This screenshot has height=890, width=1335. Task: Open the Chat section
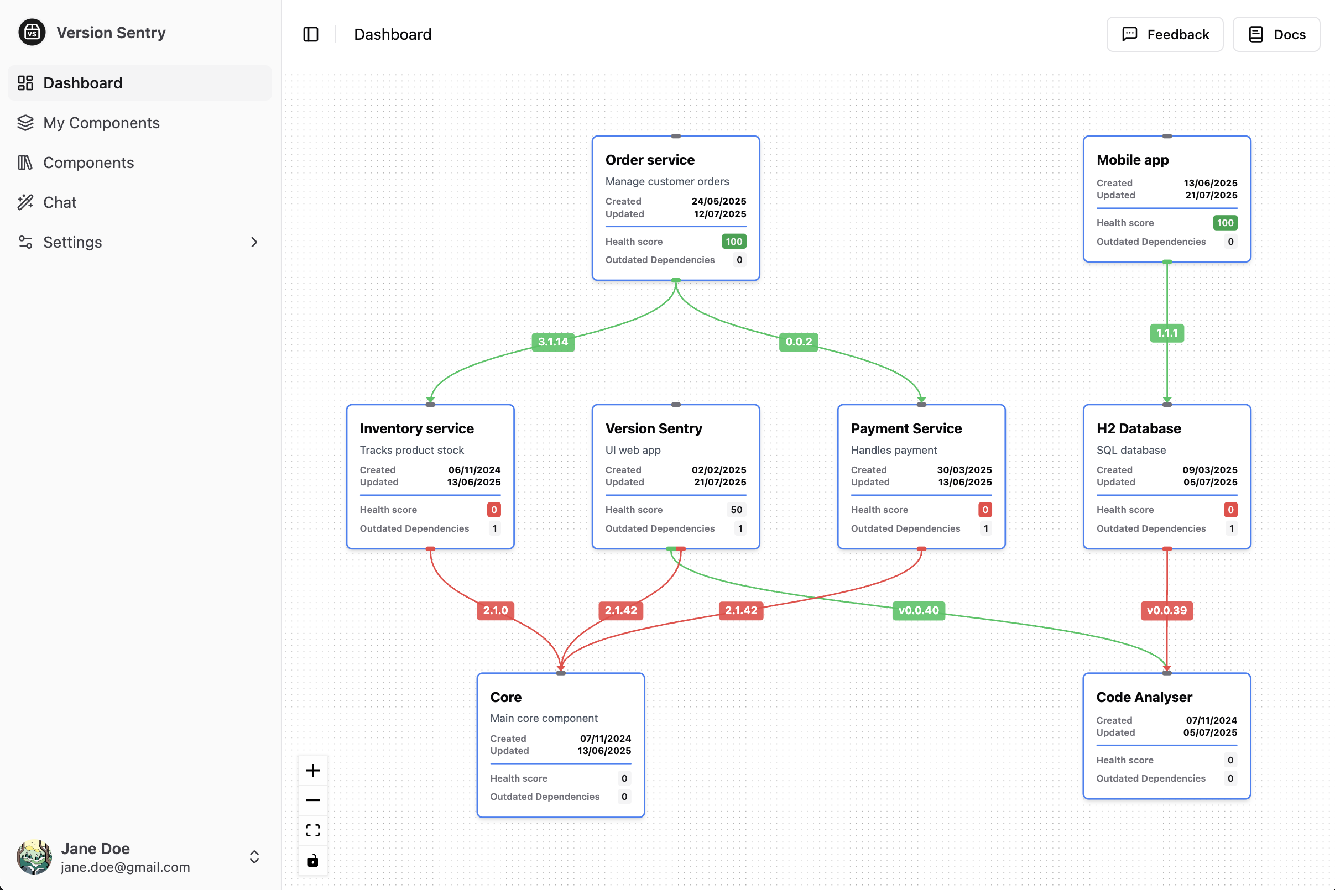[140, 202]
